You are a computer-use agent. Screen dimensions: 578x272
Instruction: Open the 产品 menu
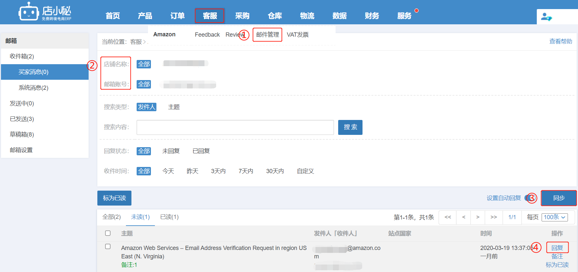tap(145, 16)
